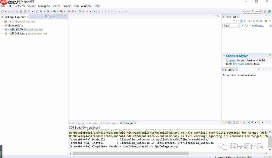Click the Open Type toolbar icon
The height and width of the screenshot is (158, 272).
click(x=80, y=11)
